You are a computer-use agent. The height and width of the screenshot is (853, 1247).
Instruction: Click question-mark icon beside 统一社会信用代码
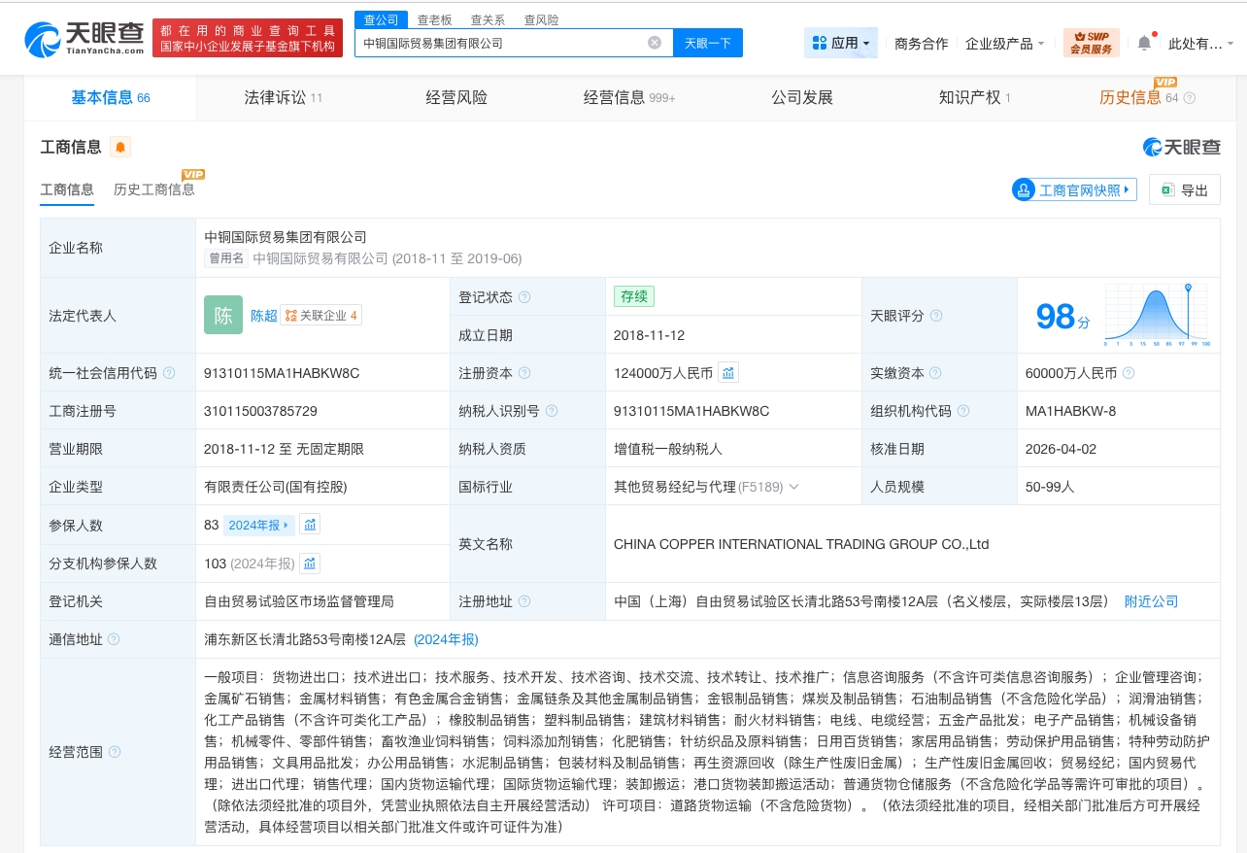pyautogui.click(x=169, y=372)
